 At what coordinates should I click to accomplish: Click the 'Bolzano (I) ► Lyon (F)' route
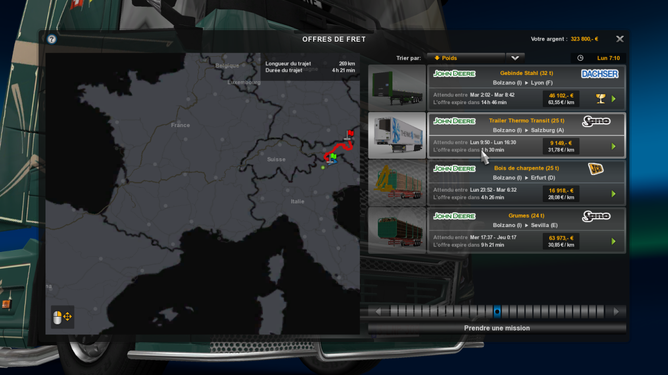pyautogui.click(x=523, y=83)
